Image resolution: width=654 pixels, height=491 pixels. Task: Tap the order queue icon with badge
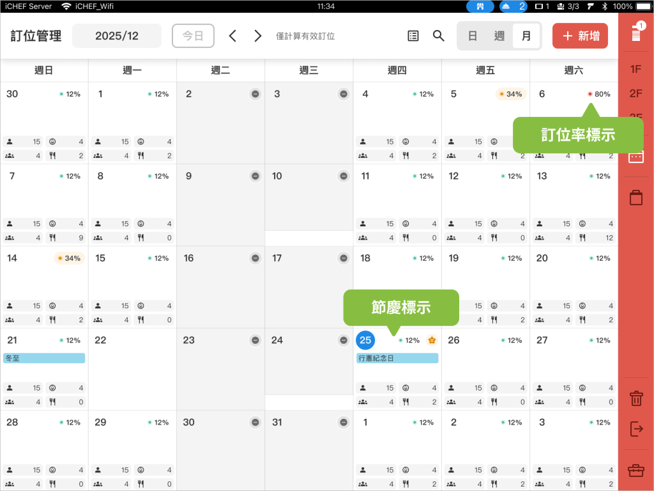[636, 32]
